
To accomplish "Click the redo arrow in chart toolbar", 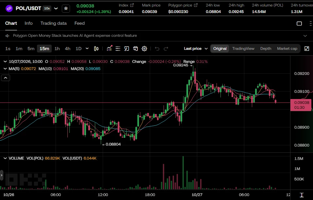I will [x=166, y=49].
